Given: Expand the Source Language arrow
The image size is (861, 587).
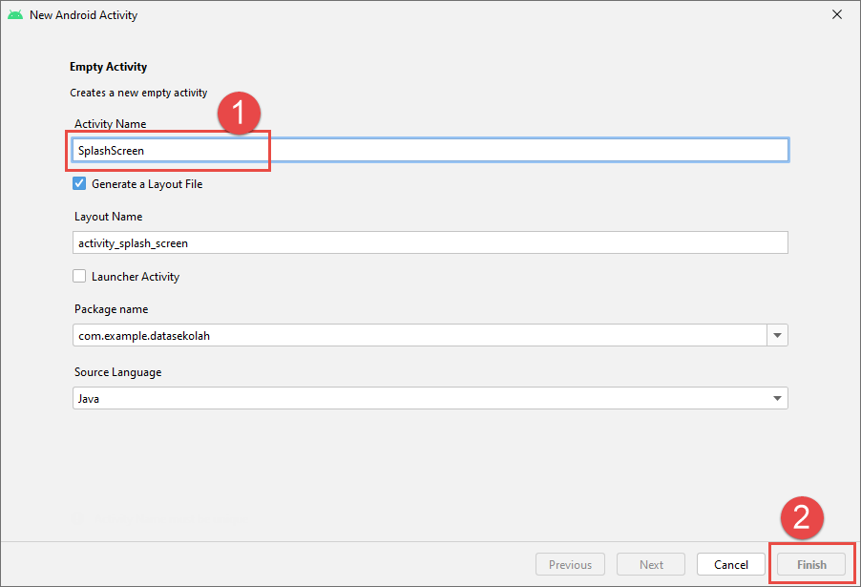Looking at the screenshot, I should (x=777, y=399).
